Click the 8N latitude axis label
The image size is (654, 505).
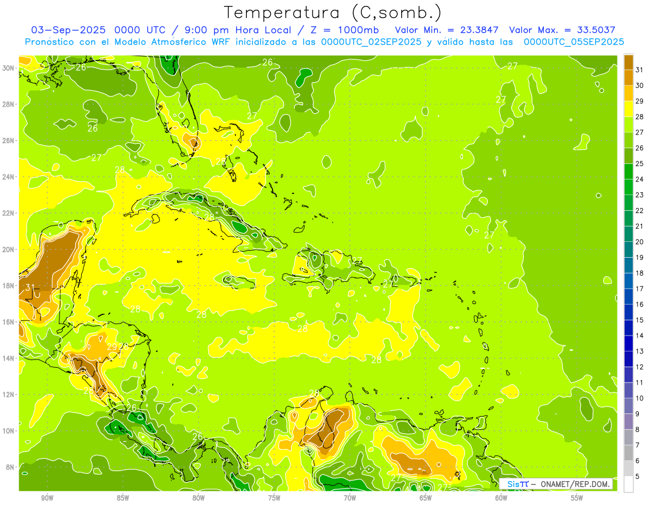click(x=10, y=467)
